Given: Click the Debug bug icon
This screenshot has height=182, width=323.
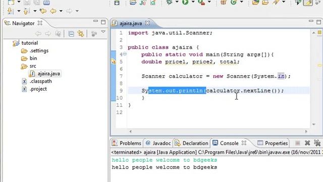Looking at the screenshot, I should click(169, 2).
